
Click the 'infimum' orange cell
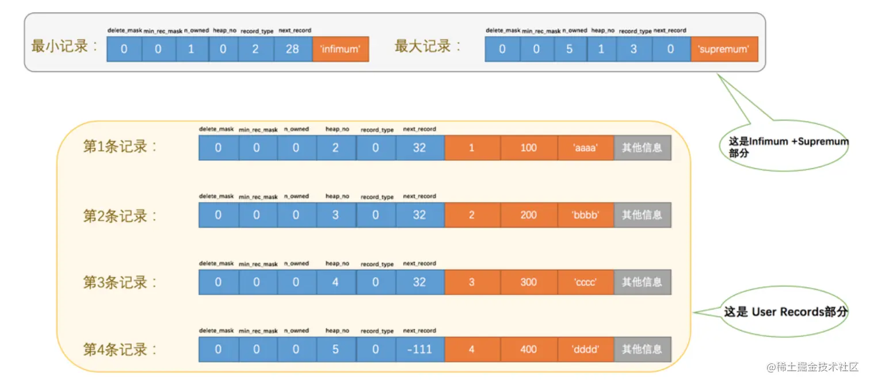[x=341, y=49]
